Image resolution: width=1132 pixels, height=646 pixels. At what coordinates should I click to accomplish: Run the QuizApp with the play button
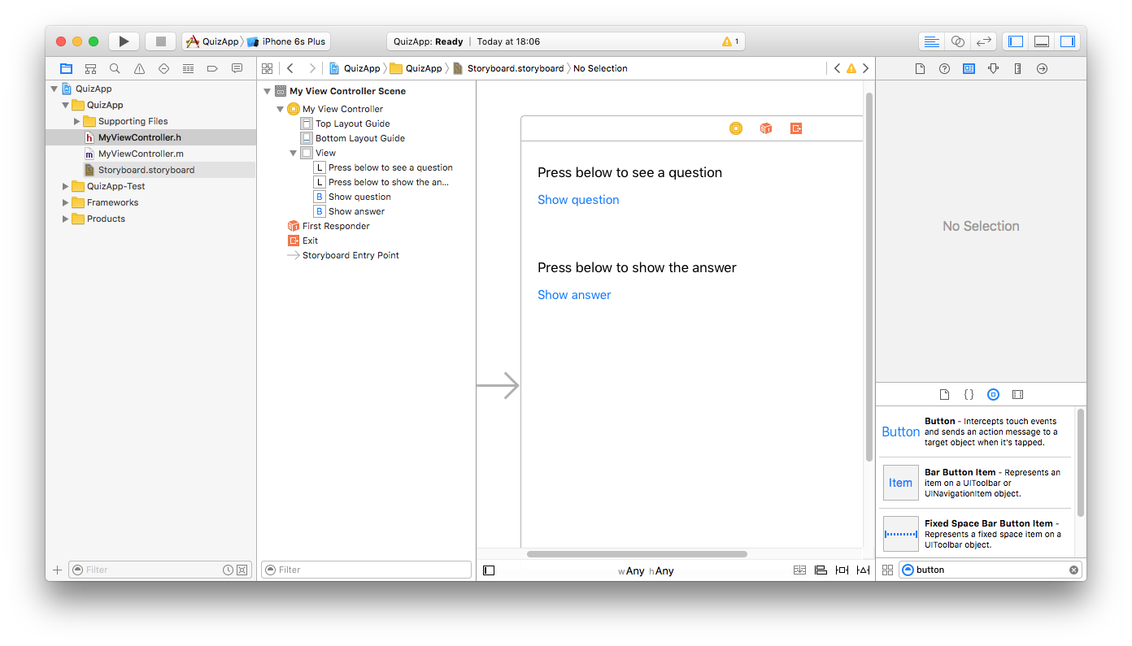pyautogui.click(x=124, y=41)
